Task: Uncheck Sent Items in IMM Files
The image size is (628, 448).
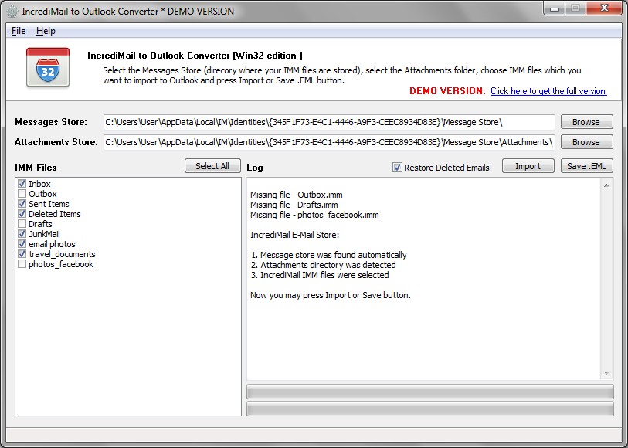Action: point(22,203)
